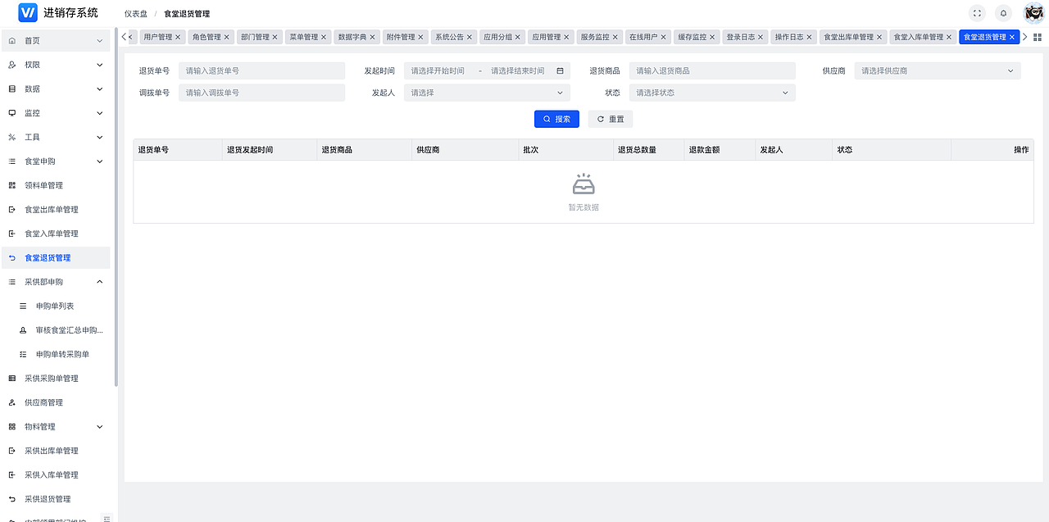This screenshot has height=522, width=1049.
Task: Open the 发起时间 calendar picker icon
Action: pyautogui.click(x=560, y=70)
